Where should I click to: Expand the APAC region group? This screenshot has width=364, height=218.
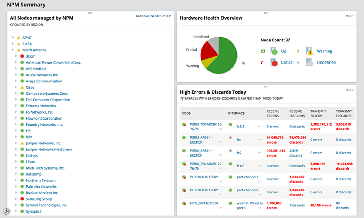[13, 38]
